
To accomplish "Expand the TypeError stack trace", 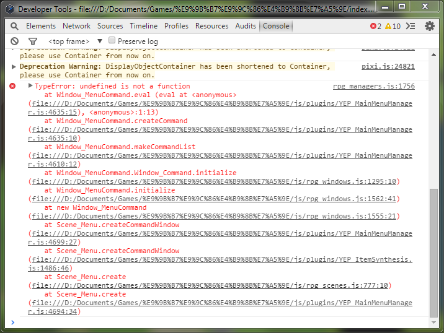I will pyautogui.click(x=30, y=85).
